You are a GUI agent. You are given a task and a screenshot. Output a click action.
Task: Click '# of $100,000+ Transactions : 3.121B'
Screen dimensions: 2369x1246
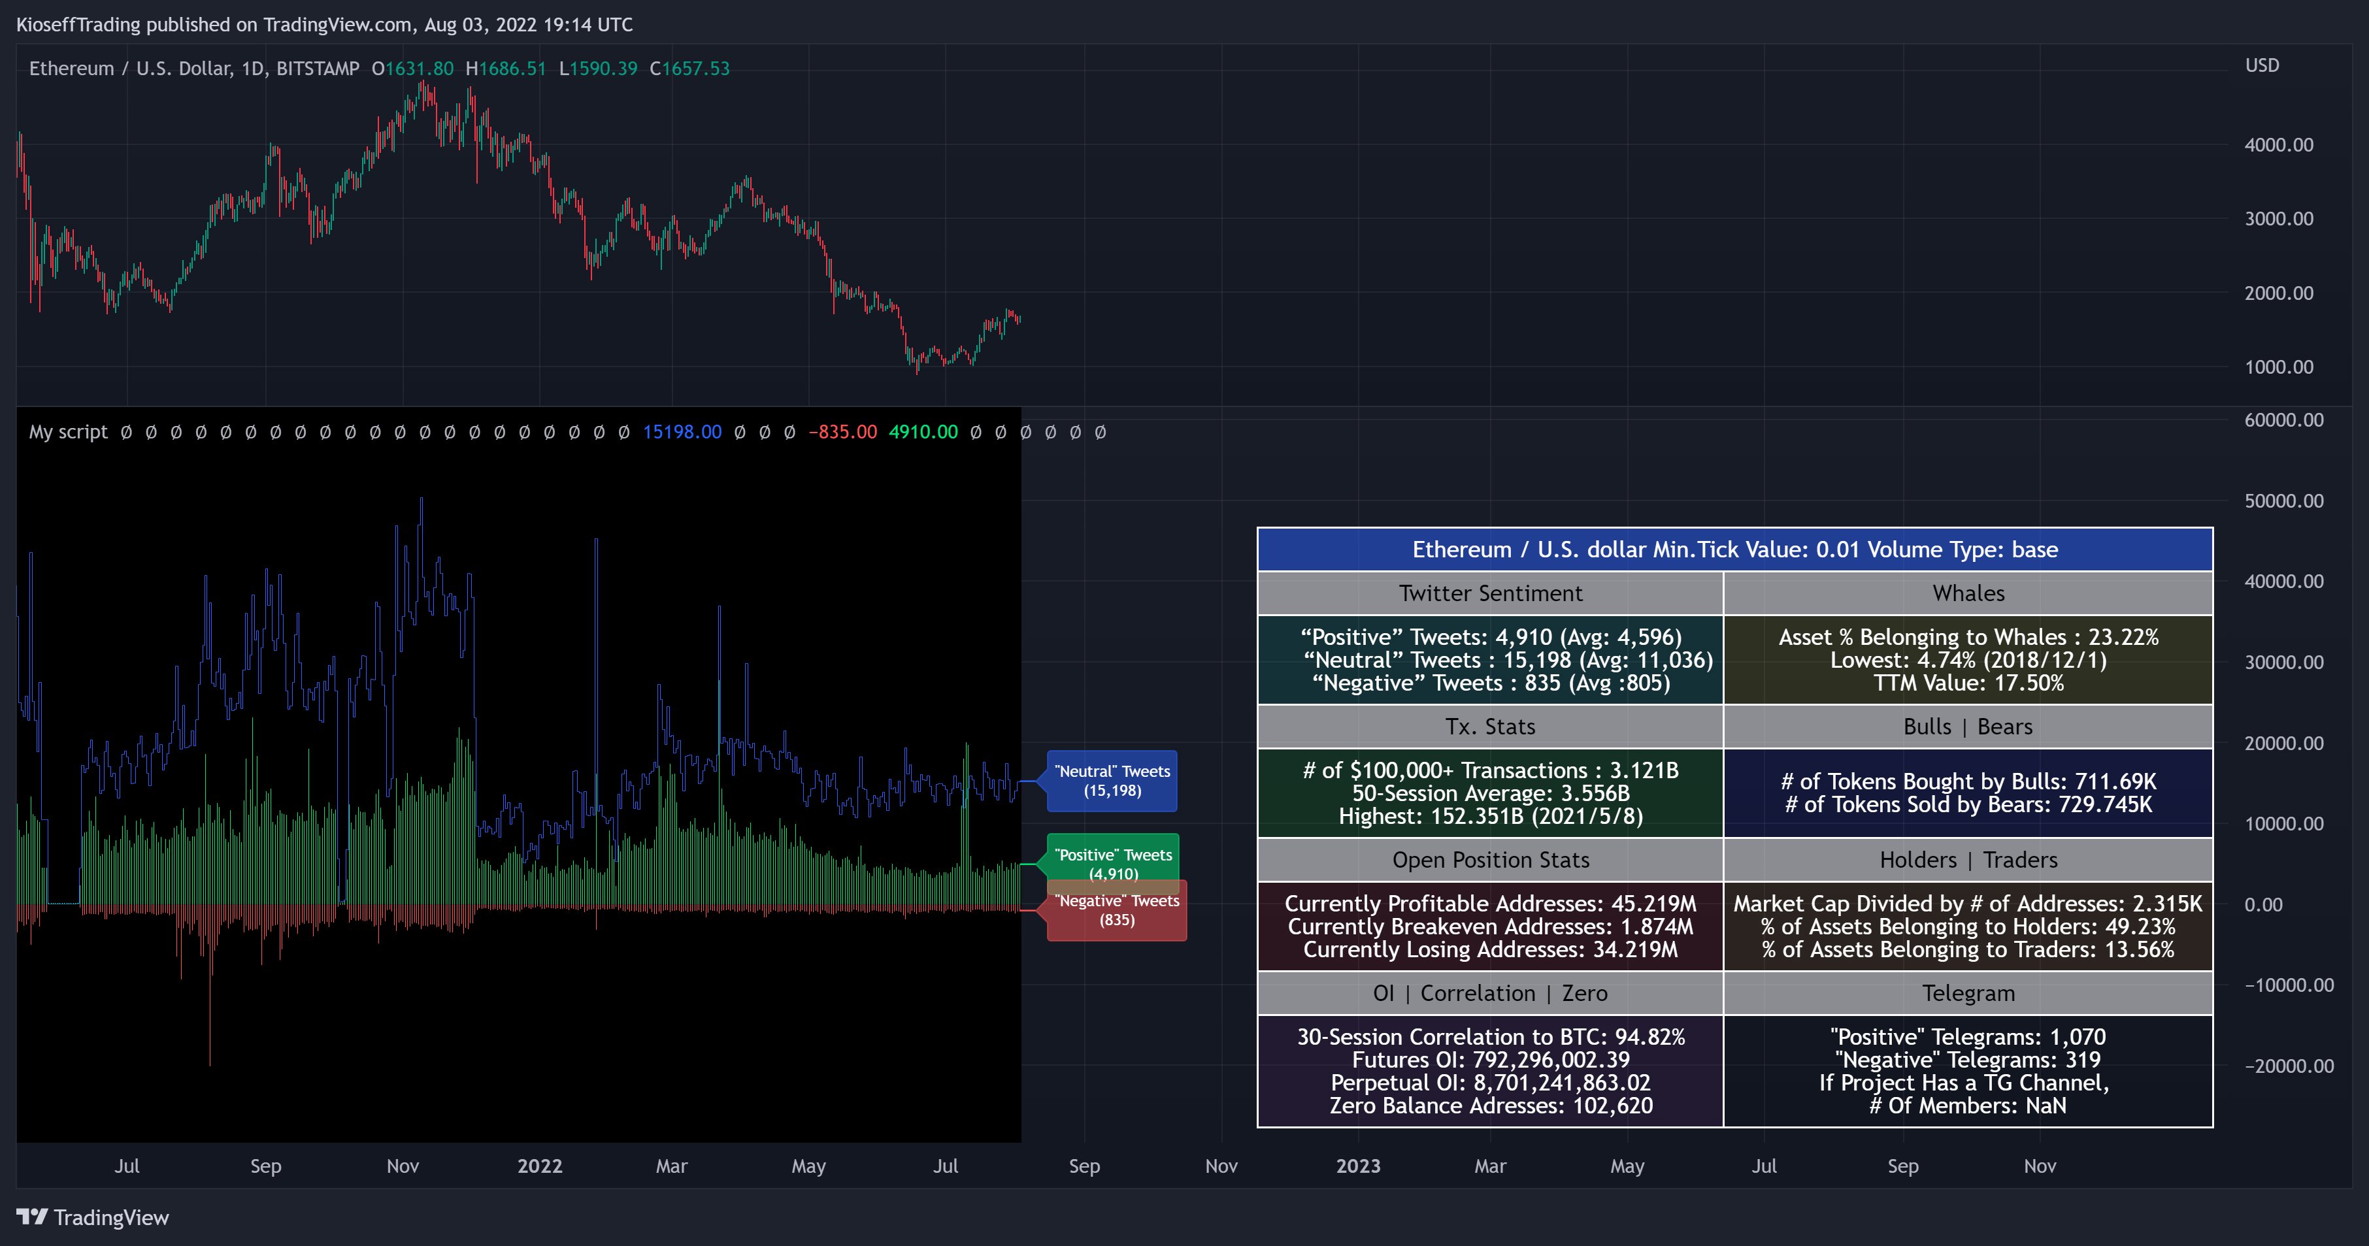click(x=1491, y=770)
